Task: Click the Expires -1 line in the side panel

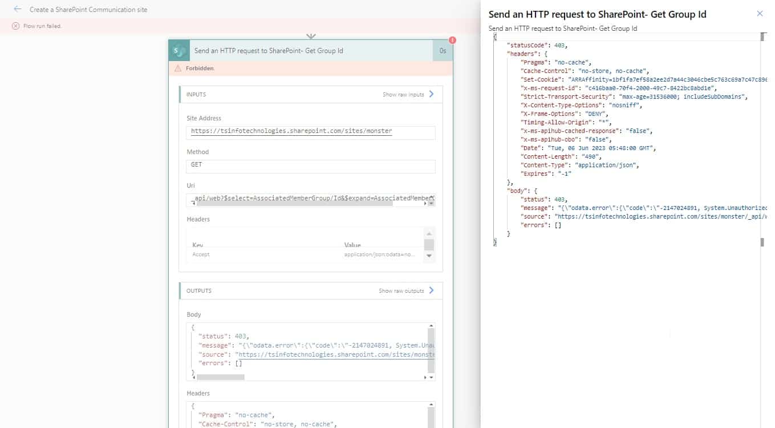Action: 546,174
